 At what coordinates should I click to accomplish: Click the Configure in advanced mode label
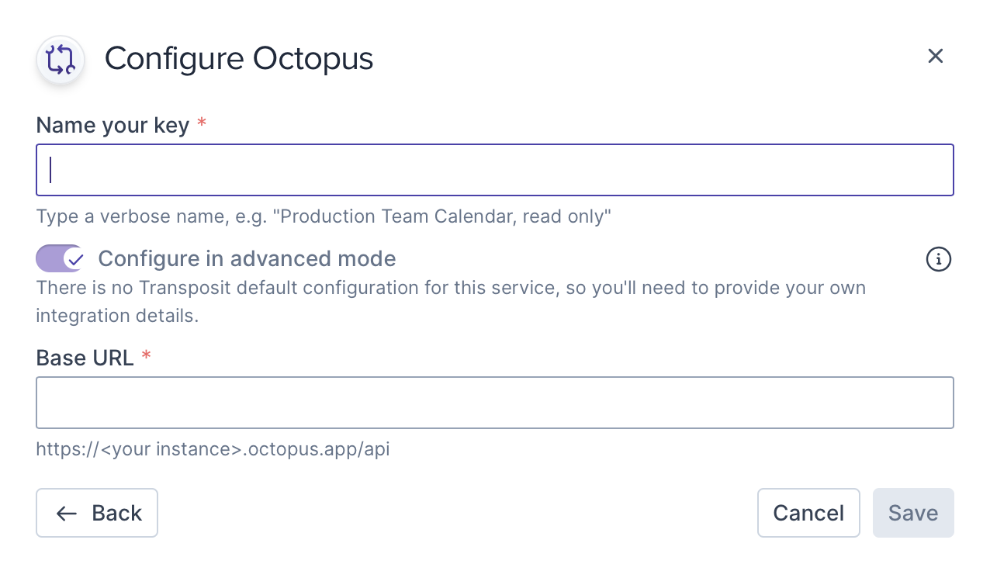click(x=247, y=258)
